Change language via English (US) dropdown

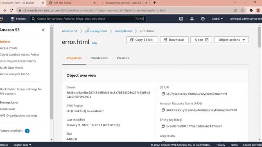pyautogui.click(x=23, y=145)
